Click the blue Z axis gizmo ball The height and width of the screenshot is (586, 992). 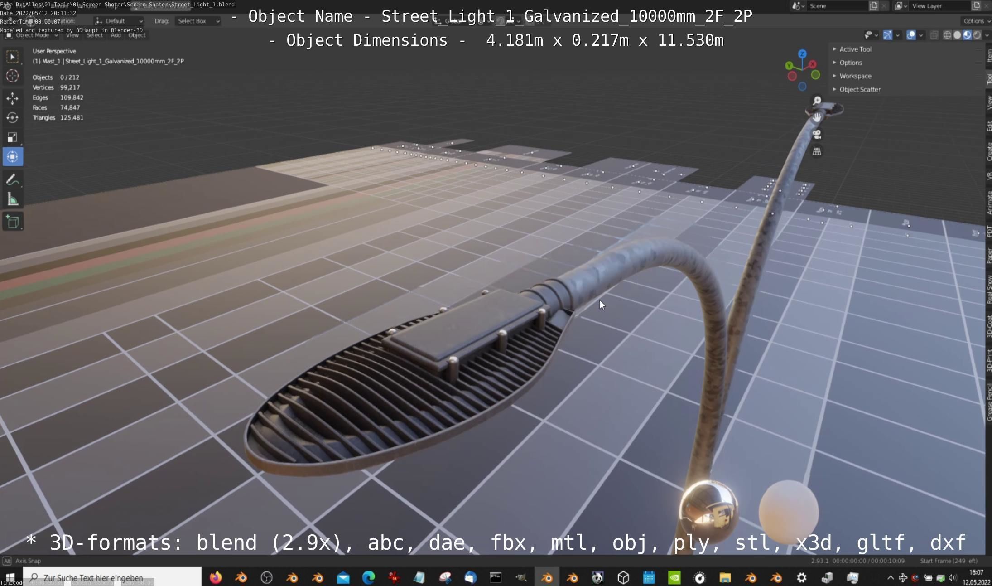pos(802,54)
